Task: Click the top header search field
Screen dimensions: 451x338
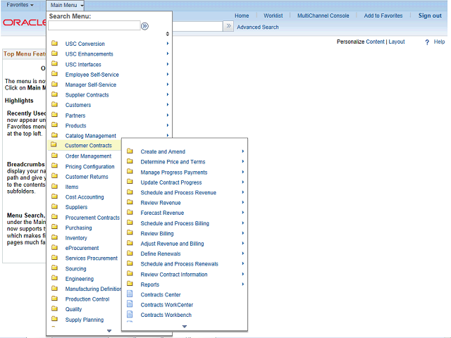Action: click(197, 27)
